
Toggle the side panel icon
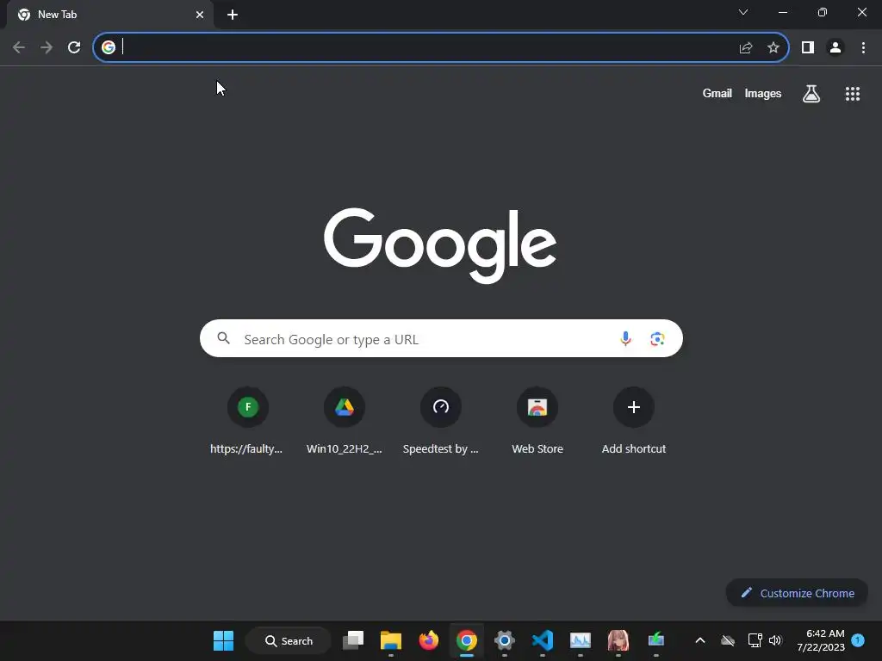click(808, 47)
